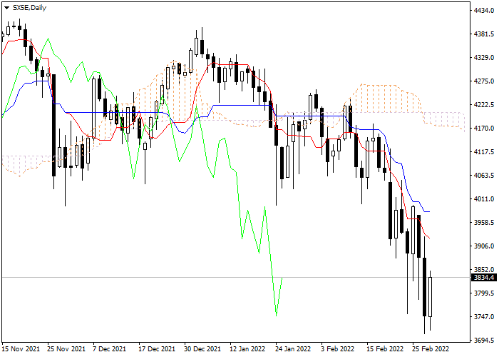Screen dimensions: 499x357
Task: Click the SX5E,Daily chart title
Action: 30,8
